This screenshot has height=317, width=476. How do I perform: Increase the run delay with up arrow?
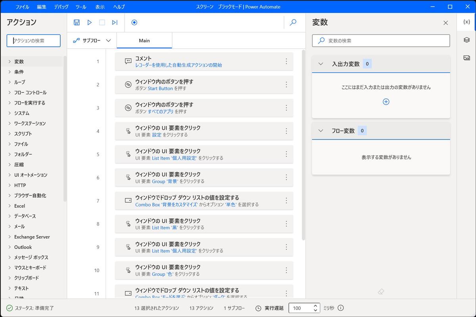click(x=315, y=306)
